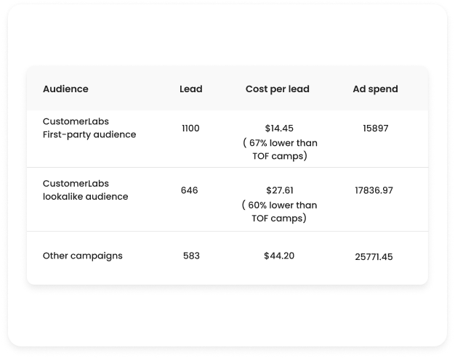The image size is (455, 358).
Task: Select the $14.45 cost per lead
Action: point(279,128)
